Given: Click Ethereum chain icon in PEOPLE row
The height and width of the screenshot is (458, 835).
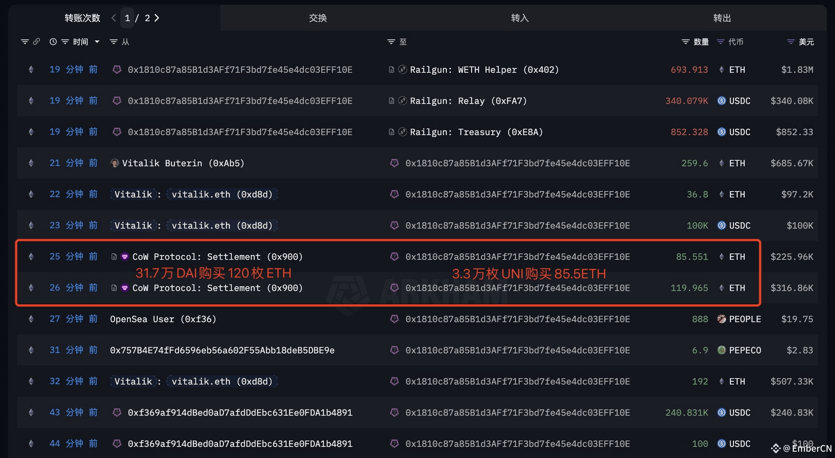Looking at the screenshot, I should pyautogui.click(x=31, y=319).
